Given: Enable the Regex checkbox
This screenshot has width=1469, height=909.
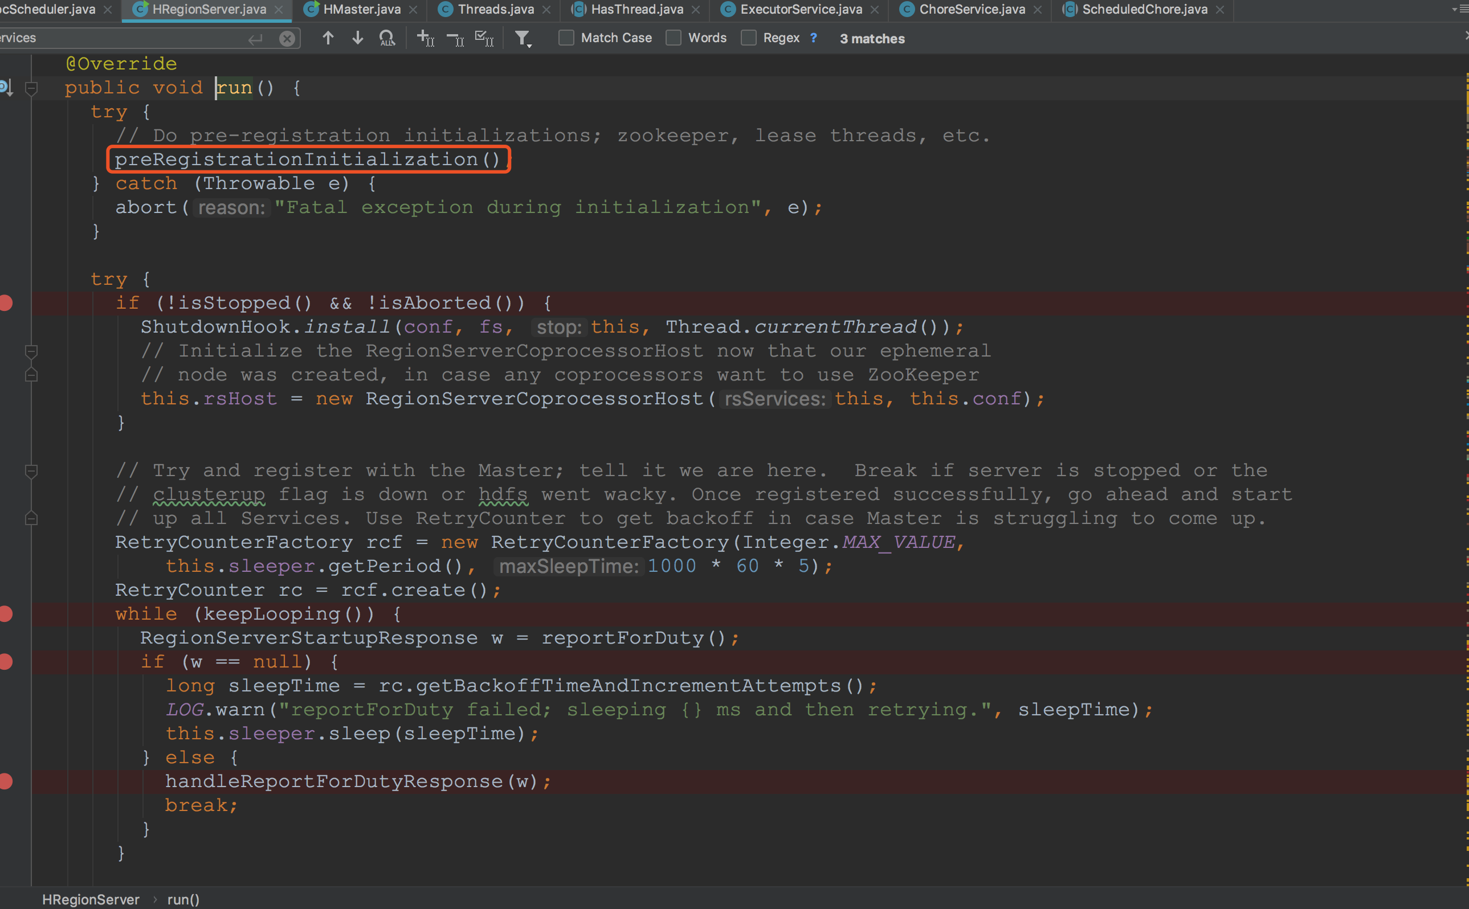Looking at the screenshot, I should pyautogui.click(x=749, y=38).
